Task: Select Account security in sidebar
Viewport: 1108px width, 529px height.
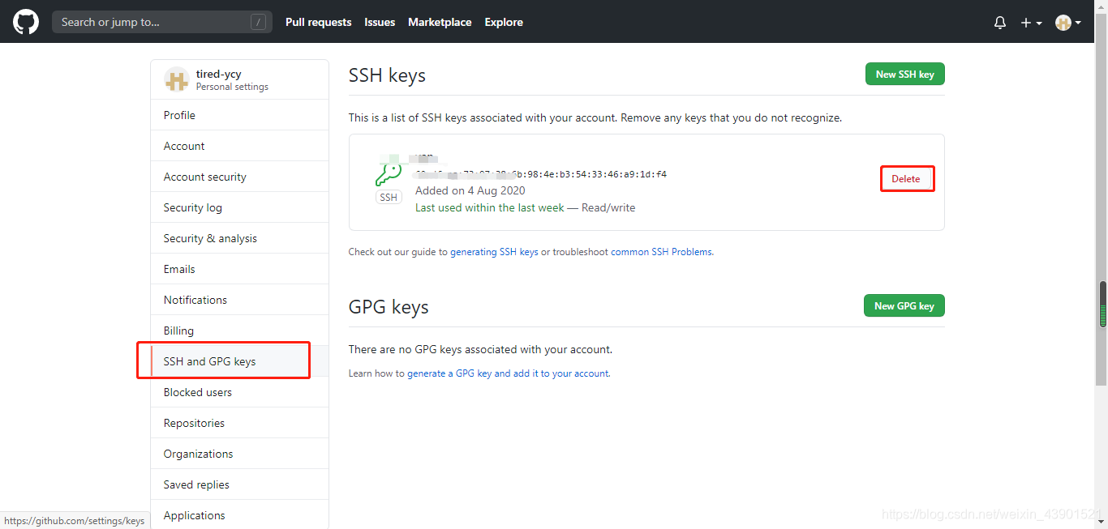Action: (239, 177)
